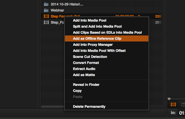This screenshot has height=119, width=185.
Task: Click the highlighted orange Step Forward clip icon
Action: [x=46, y=16]
